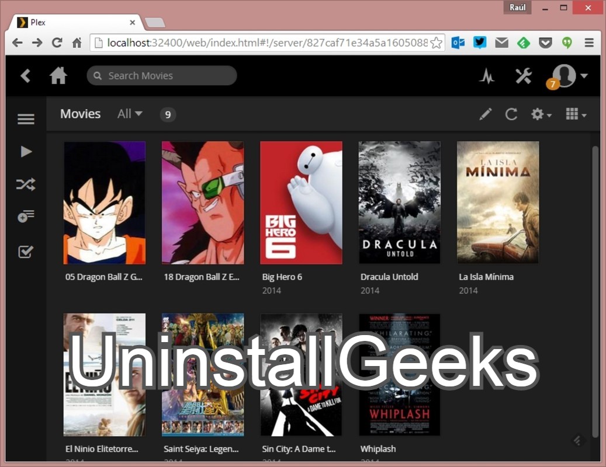606x467 pixels.
Task: Click the 9 items count badge
Action: pos(168,114)
